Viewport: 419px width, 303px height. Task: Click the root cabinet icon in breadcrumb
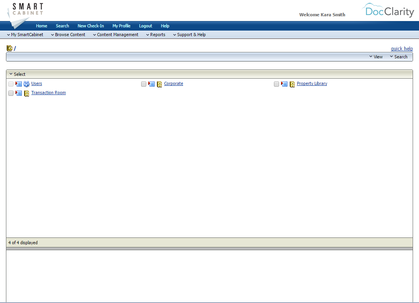[x=9, y=48]
